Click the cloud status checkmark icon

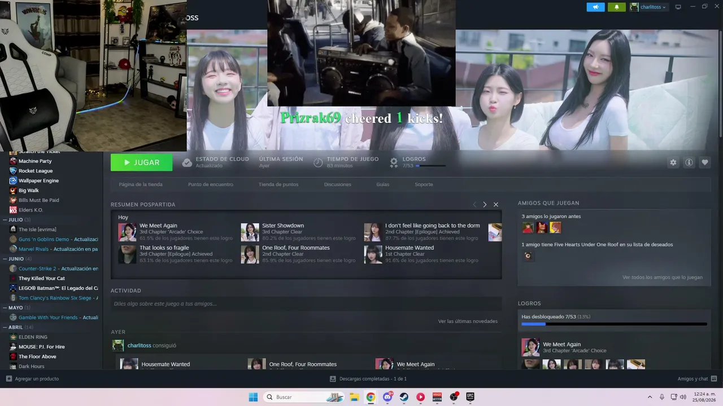(x=187, y=162)
